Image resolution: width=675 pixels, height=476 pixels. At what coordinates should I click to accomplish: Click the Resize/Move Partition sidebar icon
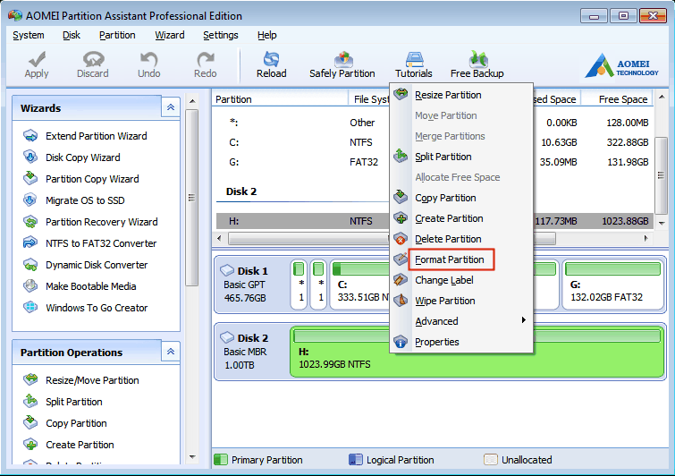pos(30,379)
